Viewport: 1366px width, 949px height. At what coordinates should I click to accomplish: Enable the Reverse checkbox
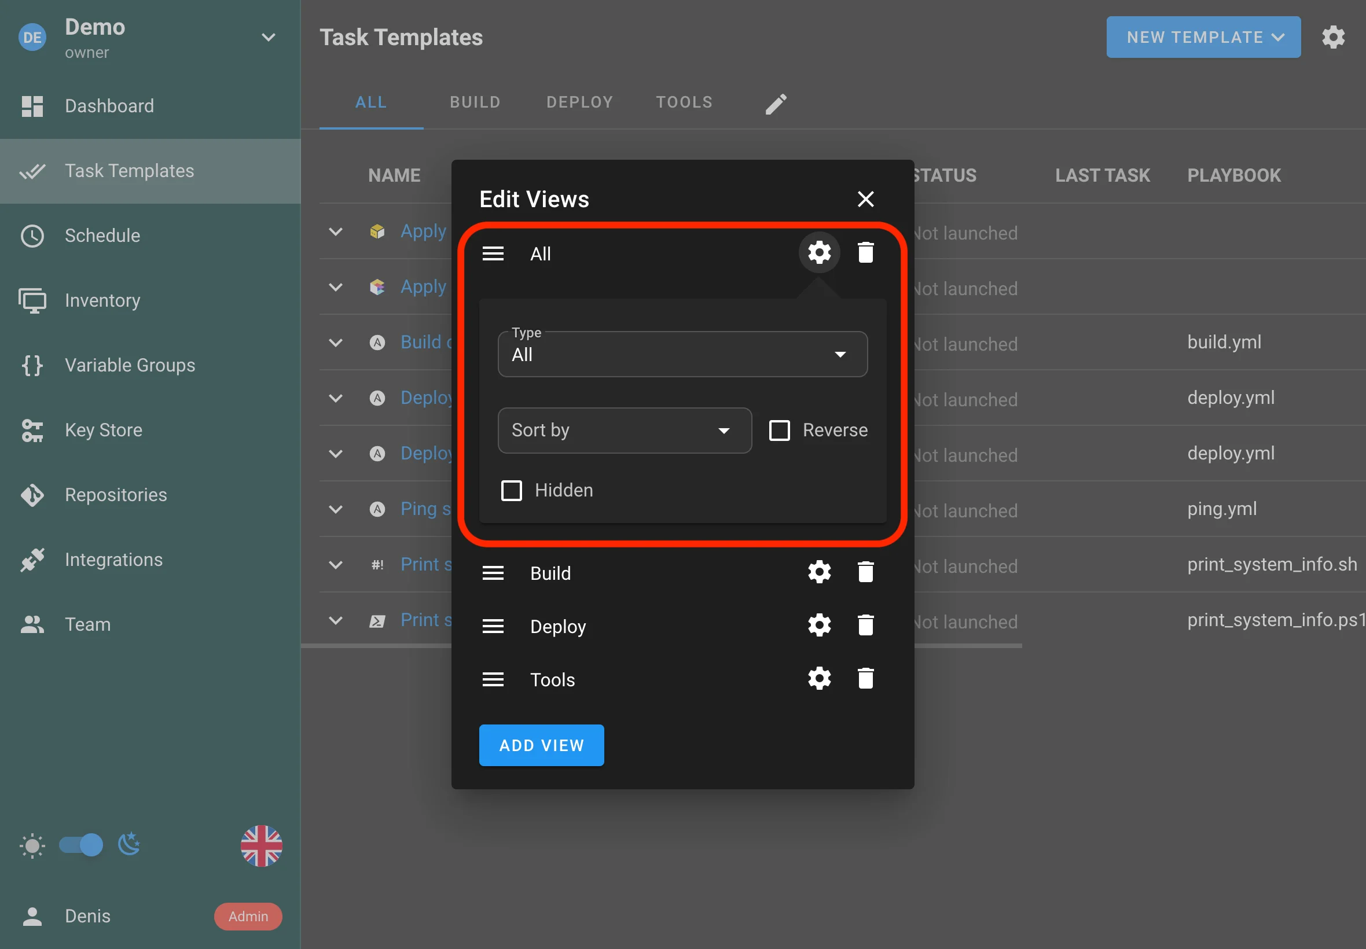[x=779, y=431]
